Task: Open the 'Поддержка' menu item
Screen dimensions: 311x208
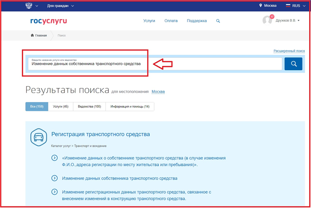Action: tap(197, 21)
